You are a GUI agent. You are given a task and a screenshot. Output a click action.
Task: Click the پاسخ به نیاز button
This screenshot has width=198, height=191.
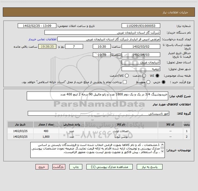149,167
